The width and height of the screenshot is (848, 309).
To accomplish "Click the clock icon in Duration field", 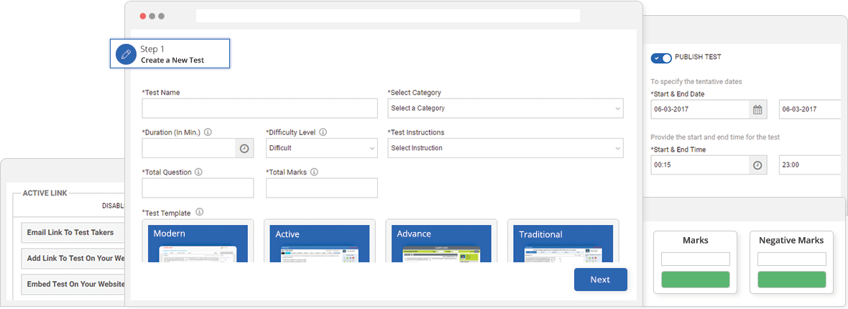I will (x=244, y=148).
